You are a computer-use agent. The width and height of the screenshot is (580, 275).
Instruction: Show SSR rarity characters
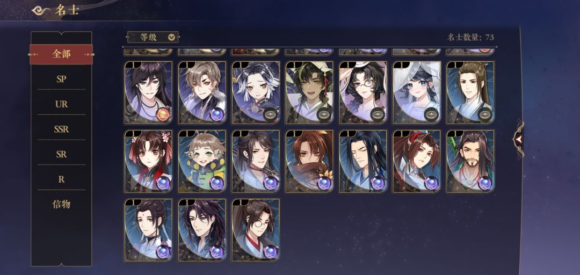(x=61, y=129)
